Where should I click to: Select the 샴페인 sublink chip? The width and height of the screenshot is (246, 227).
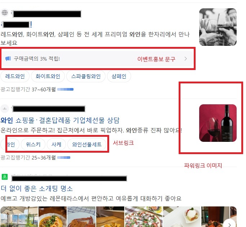[119, 77]
